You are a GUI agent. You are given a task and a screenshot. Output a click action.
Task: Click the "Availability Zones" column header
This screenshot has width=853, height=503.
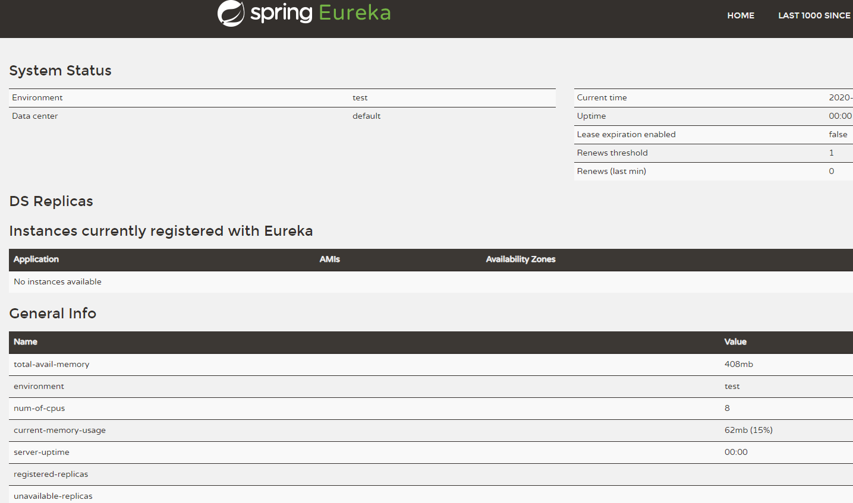pos(521,260)
